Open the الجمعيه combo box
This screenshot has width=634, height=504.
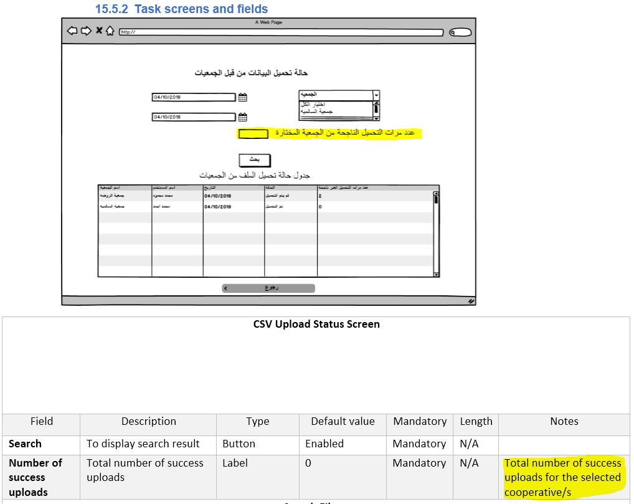click(339, 95)
